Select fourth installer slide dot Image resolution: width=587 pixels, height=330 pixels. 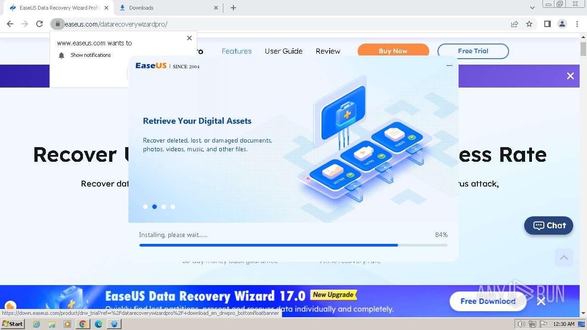point(173,207)
